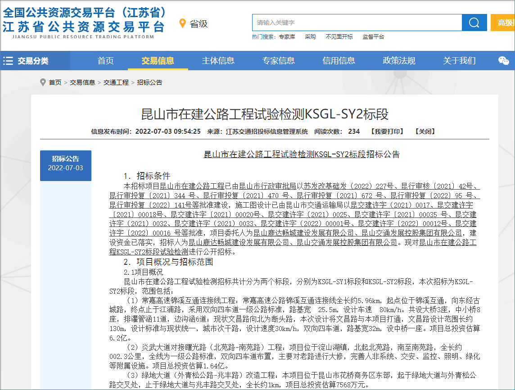Screen dimensions: 515x390
Task: Click the 不见面开标 hot search link
Action: (x=339, y=37)
